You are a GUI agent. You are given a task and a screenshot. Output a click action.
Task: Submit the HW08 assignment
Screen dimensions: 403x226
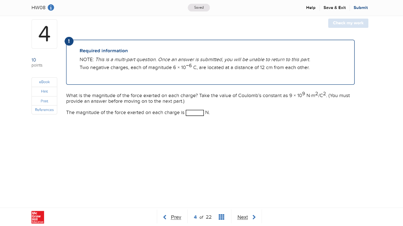(x=360, y=7)
